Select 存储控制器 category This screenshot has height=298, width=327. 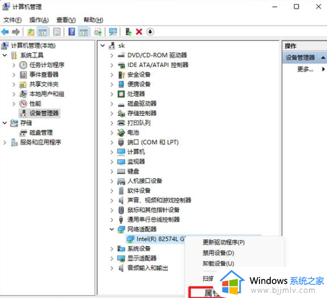[x=142, y=113]
